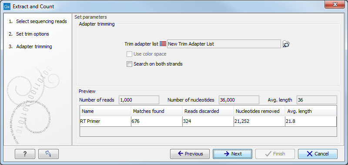Click the New Trim Adapter List field
The width and height of the screenshot is (348, 165).
[224, 44]
